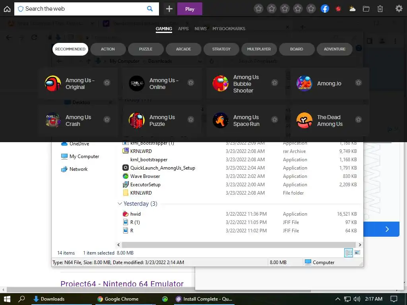The height and width of the screenshot is (305, 407).
Task: Click the trash bin icon in the top bar
Action: click(380, 9)
